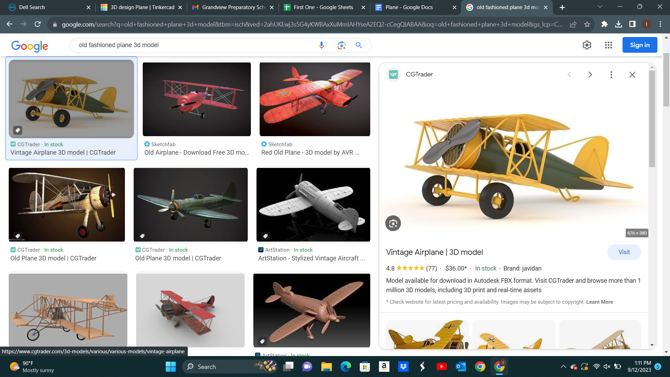
Task: Advance to next image with the right chevron
Action: tap(590, 74)
